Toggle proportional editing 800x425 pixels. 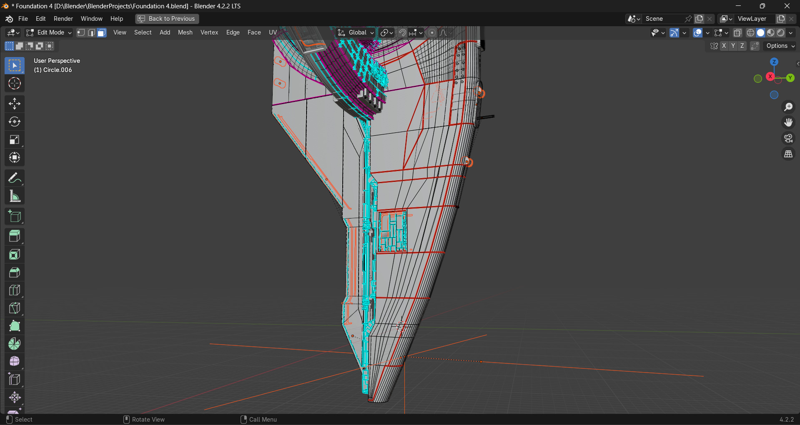click(432, 33)
